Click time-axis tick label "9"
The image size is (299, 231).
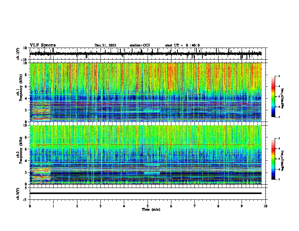coord(242,206)
